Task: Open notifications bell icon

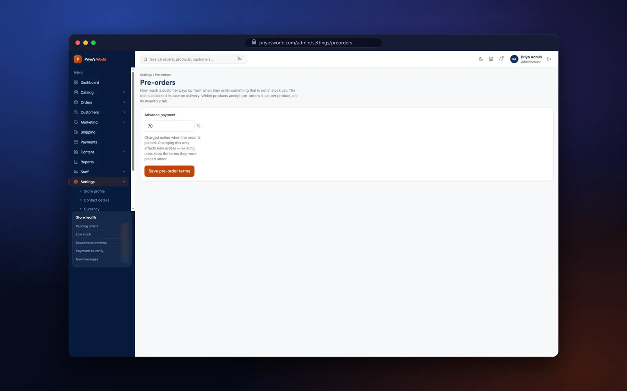Action: pos(501,59)
